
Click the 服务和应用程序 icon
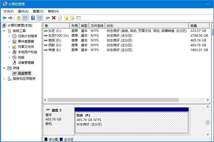coord(9,79)
